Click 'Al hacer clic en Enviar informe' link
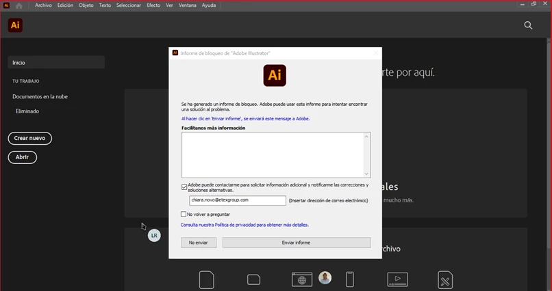Viewport: 552px width, 291px height. 245,119
